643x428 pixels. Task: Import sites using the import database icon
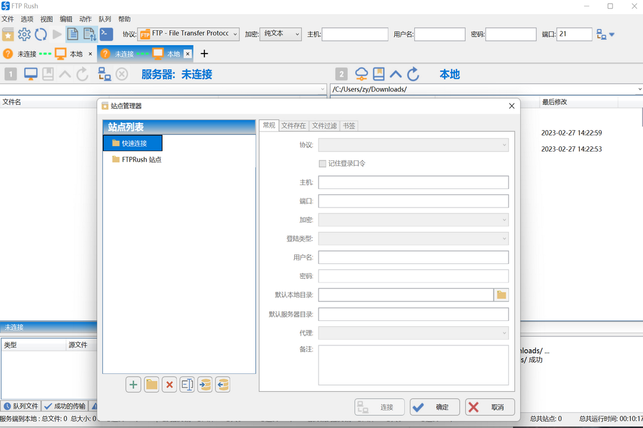coord(205,385)
